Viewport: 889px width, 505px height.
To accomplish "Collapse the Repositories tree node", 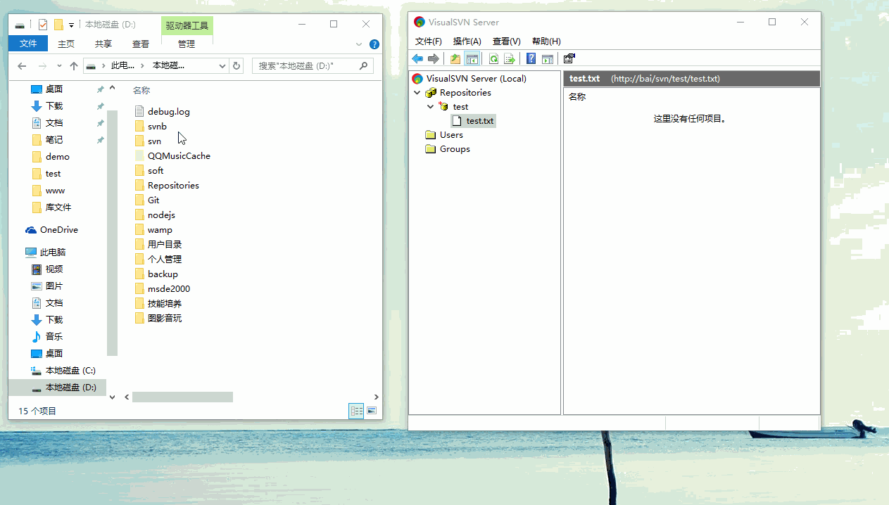I will click(x=417, y=93).
